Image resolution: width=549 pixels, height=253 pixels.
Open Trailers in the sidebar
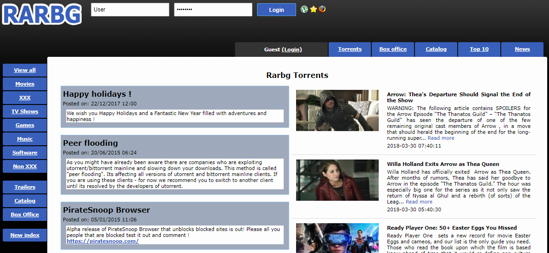(24, 187)
